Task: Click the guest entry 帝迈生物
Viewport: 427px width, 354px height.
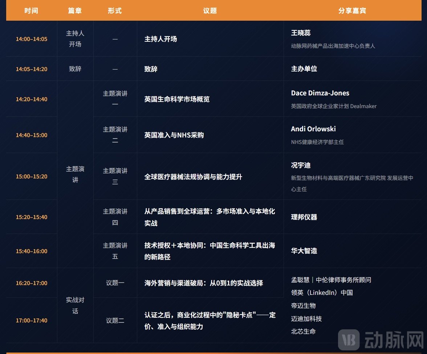Action: click(x=304, y=306)
